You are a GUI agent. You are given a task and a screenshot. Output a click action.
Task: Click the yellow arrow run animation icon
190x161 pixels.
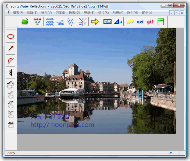95,22
